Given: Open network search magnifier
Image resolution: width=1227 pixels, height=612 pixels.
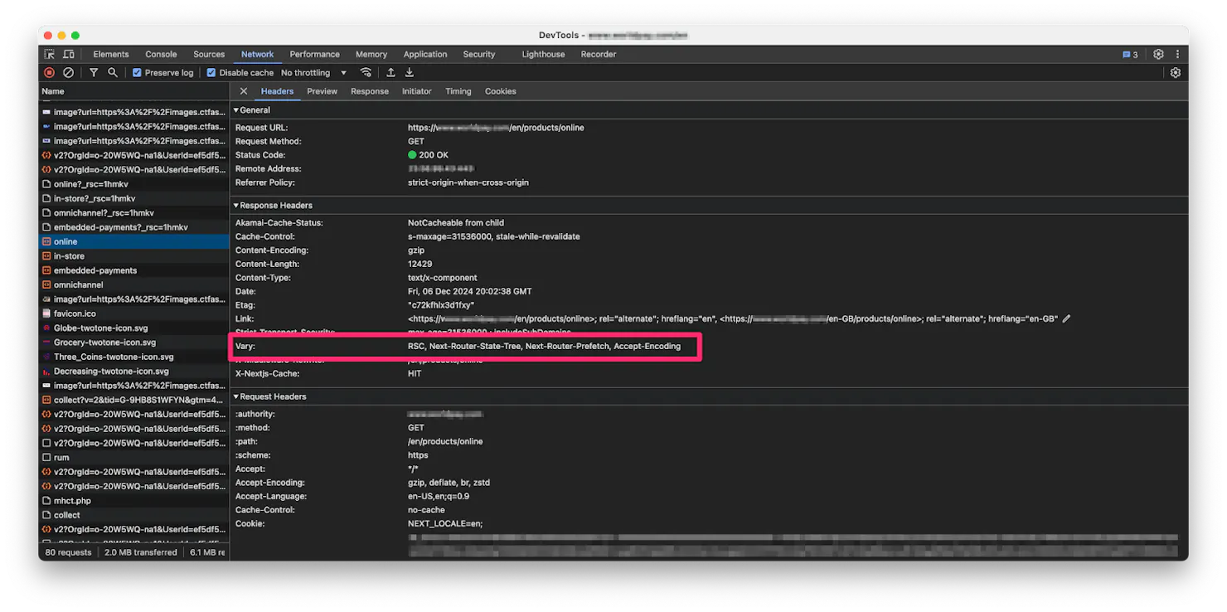Looking at the screenshot, I should click(113, 73).
